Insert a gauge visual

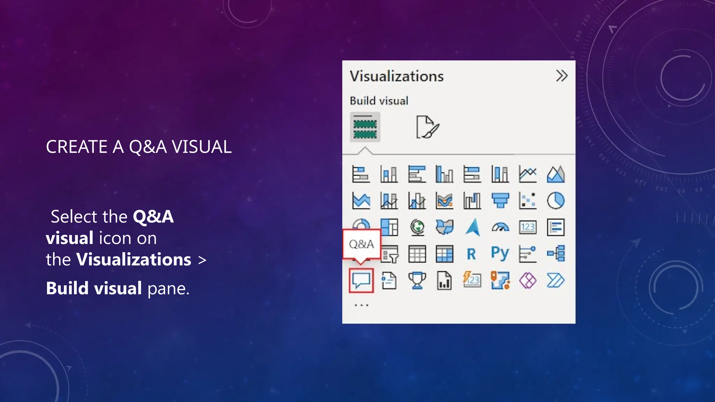tap(500, 227)
